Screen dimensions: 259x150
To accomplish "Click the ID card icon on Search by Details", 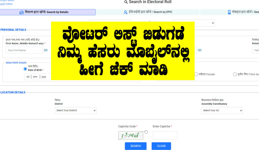I will click(x=21, y=12).
